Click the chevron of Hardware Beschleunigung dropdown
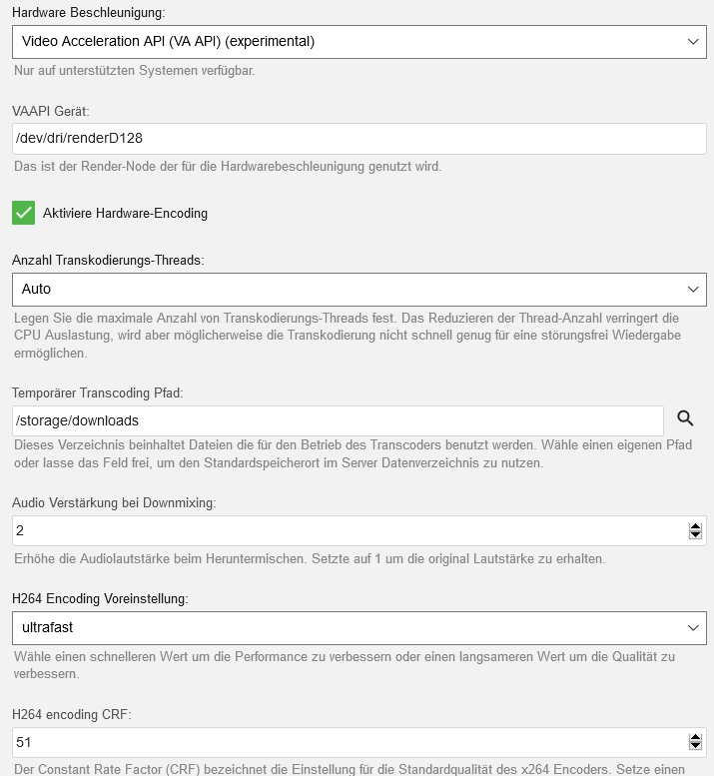Screen dimensions: 714x776 coord(693,42)
